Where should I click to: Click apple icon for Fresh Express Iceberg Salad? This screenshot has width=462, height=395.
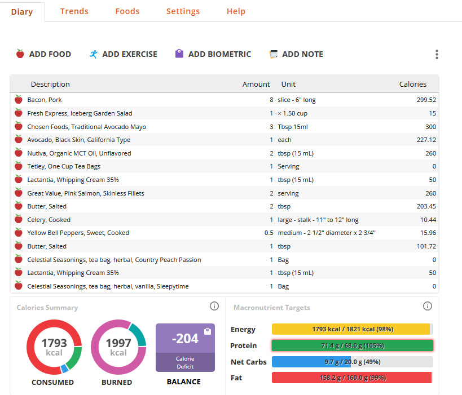click(19, 113)
